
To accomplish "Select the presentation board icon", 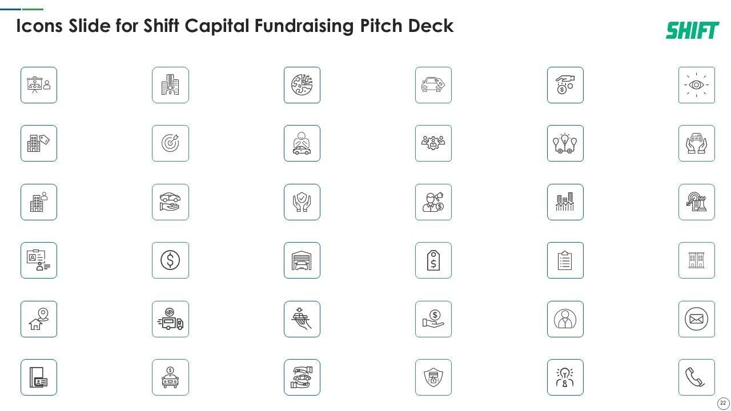I will [x=39, y=85].
